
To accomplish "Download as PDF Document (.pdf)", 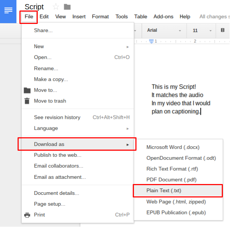I will tap(178, 180).
